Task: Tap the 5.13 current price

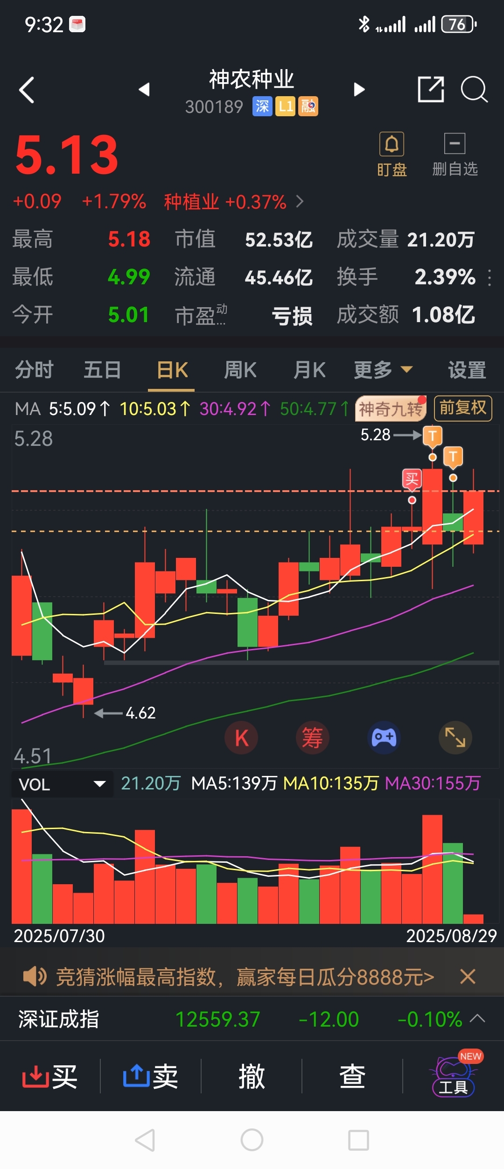Action: point(67,155)
